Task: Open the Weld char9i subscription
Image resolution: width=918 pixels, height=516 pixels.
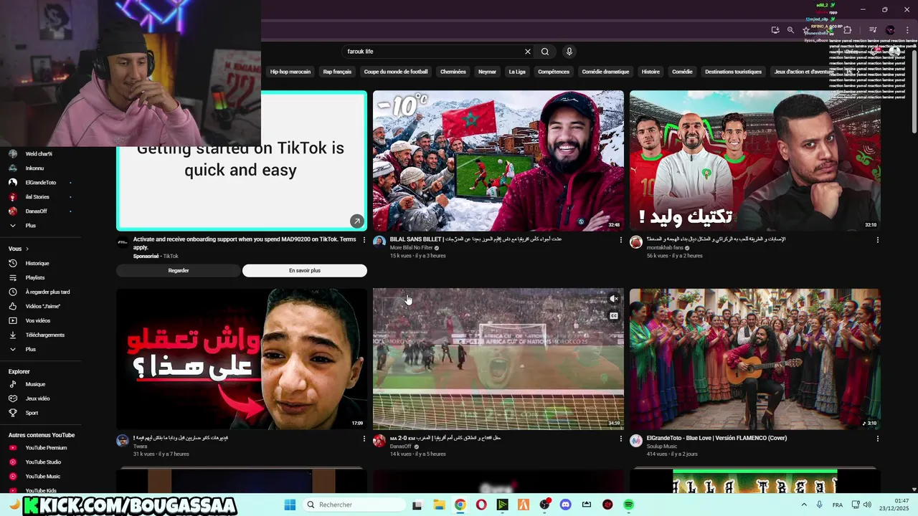Action: tap(39, 154)
